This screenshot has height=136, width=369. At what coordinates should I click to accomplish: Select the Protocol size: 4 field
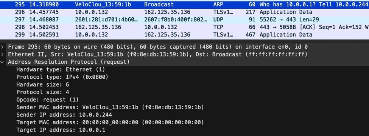pos(185,92)
